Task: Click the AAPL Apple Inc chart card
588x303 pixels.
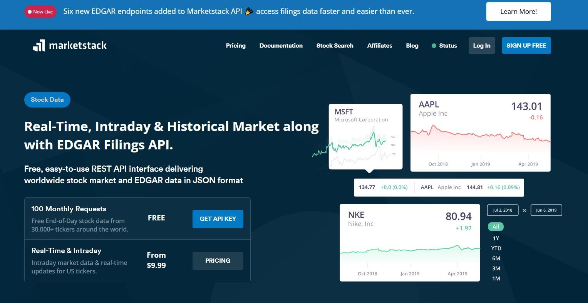Action: click(x=481, y=133)
